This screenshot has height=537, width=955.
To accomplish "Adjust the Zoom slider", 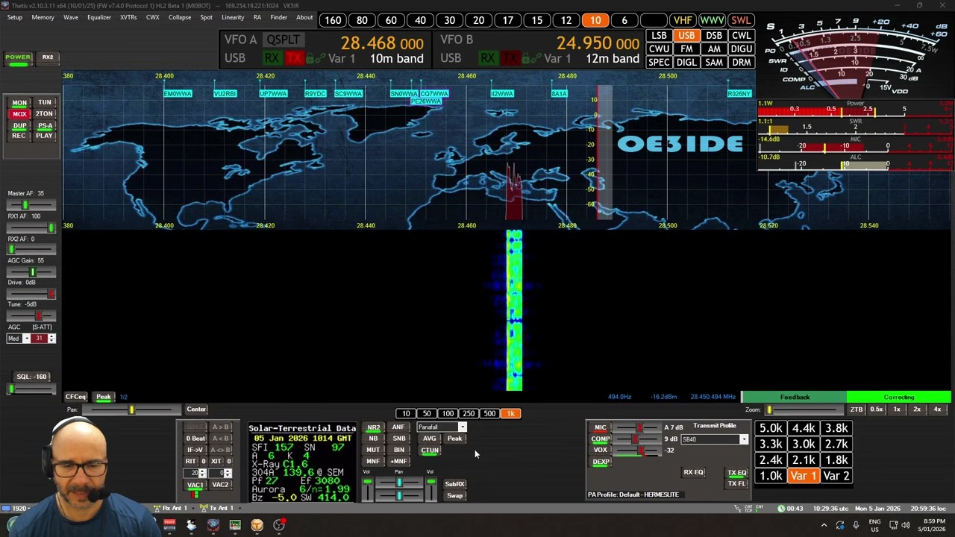I will 804,409.
